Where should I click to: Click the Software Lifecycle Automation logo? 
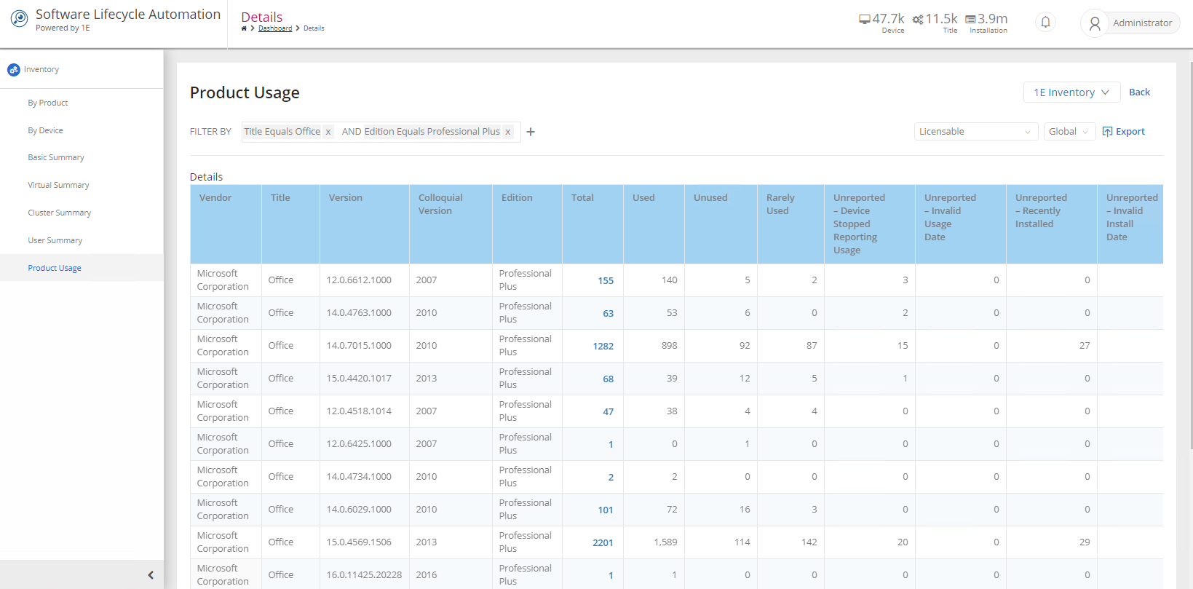(19, 20)
